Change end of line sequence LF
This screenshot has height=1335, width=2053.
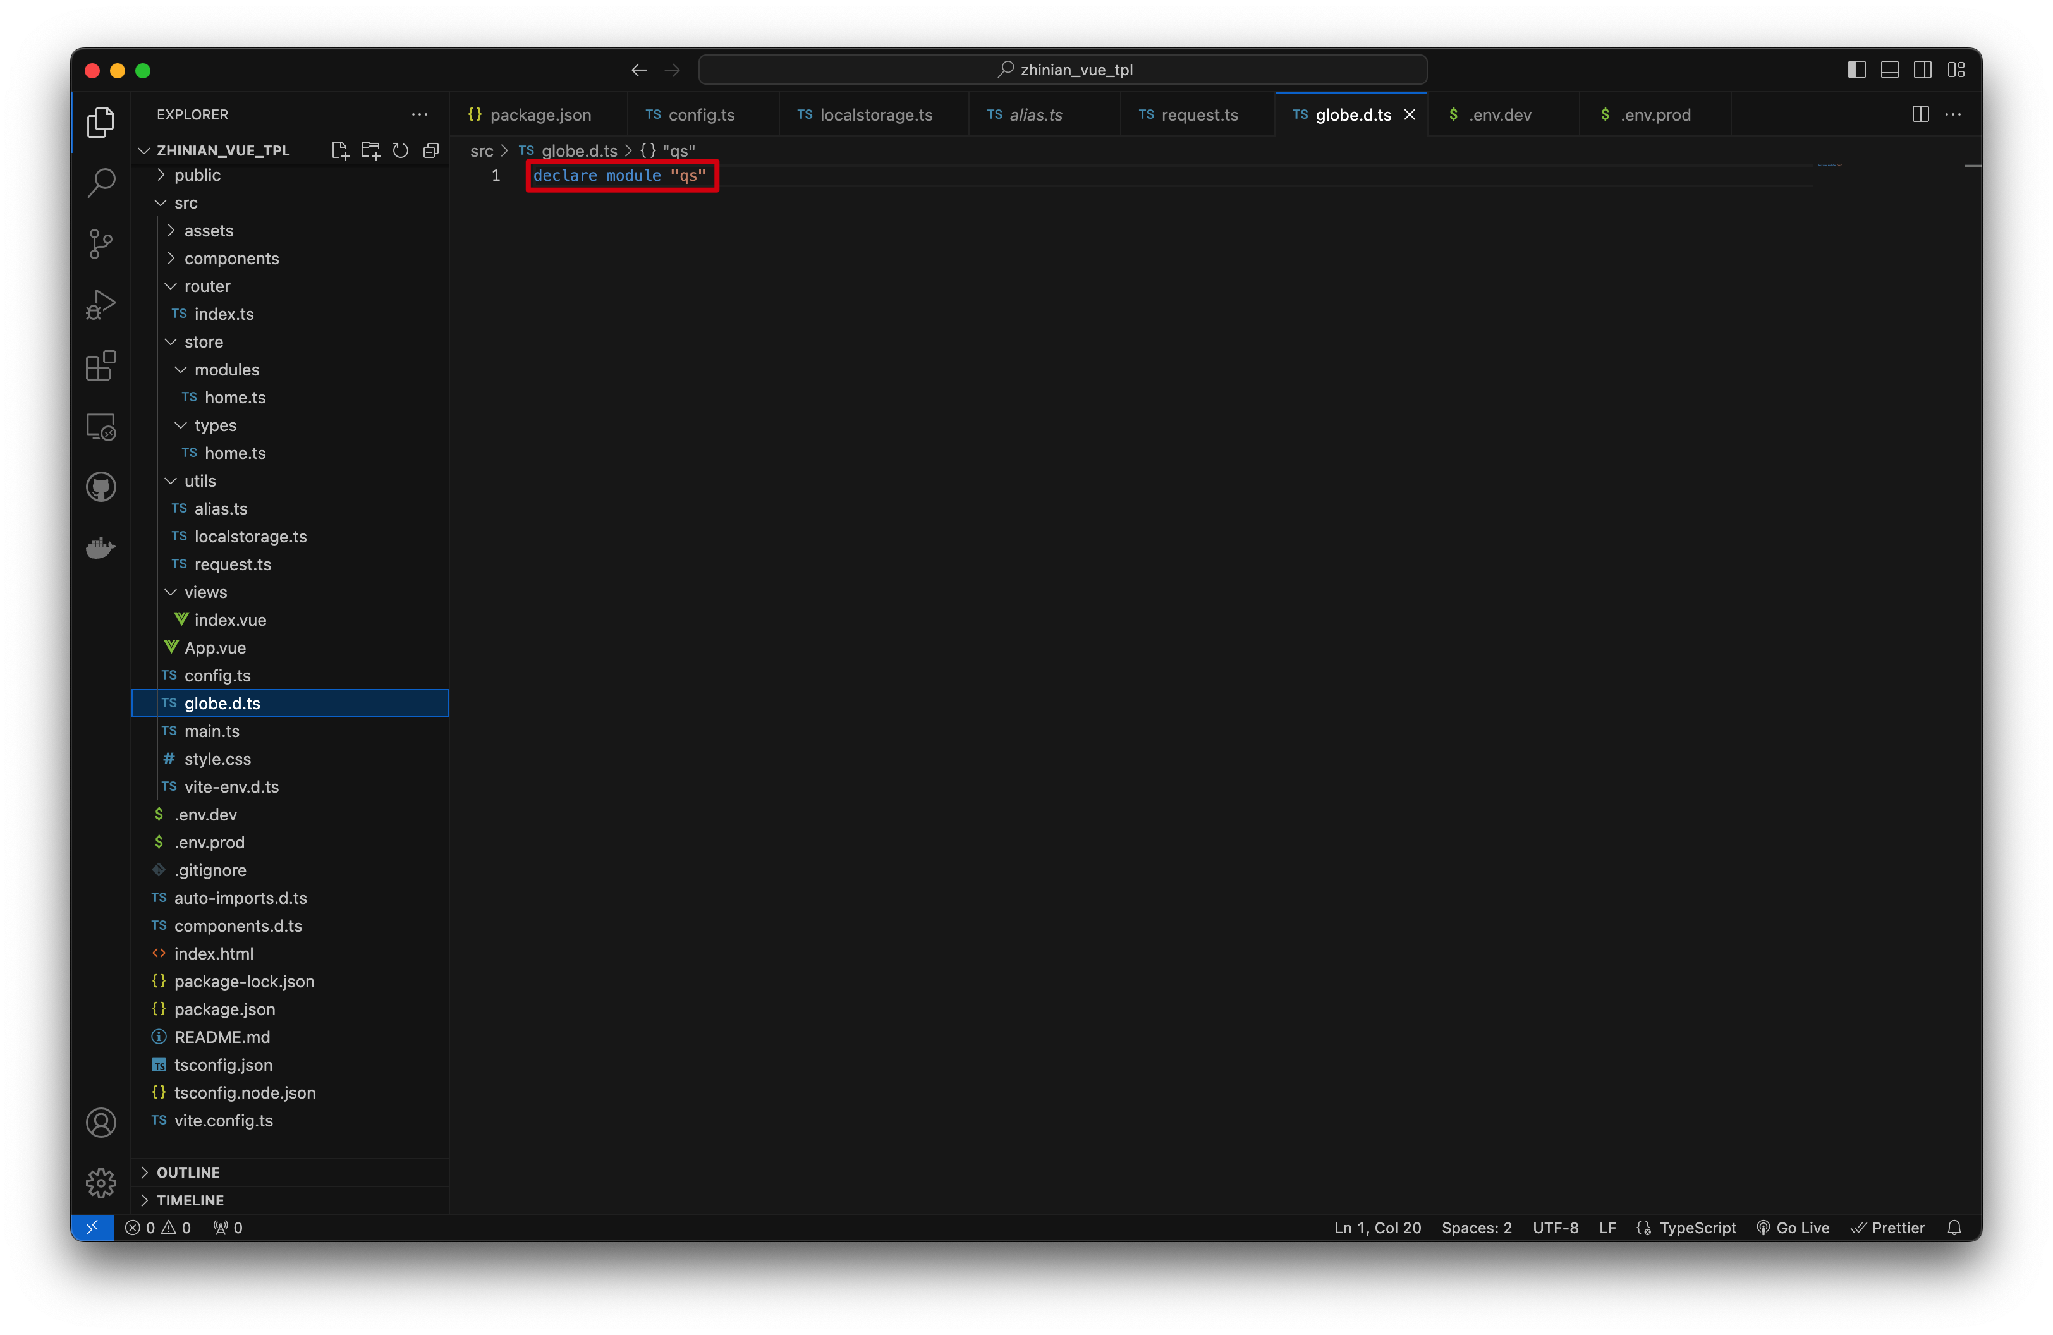tap(1607, 1227)
